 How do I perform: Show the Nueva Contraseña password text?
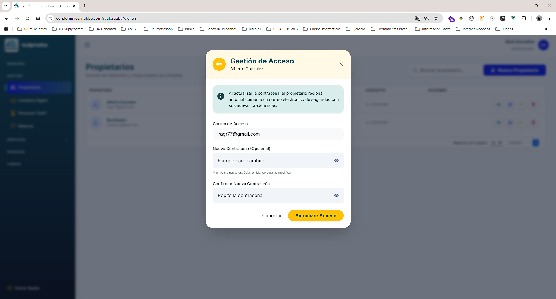click(336, 161)
